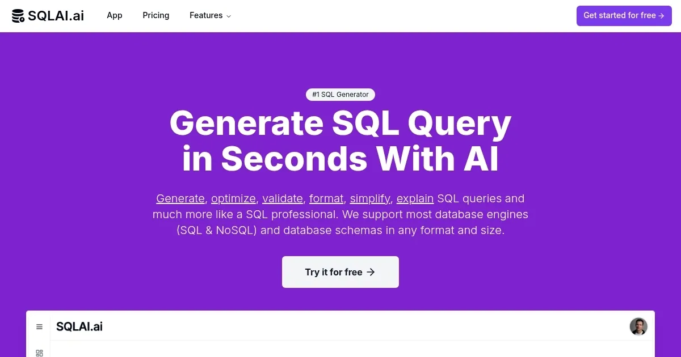Image resolution: width=681 pixels, height=357 pixels.
Task: Open the Pricing page from the navbar
Action: click(155, 15)
